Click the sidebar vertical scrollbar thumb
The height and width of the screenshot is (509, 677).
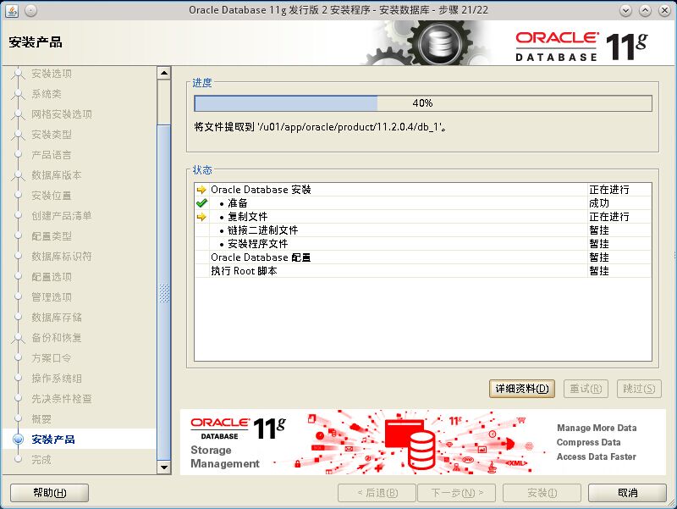(x=164, y=292)
